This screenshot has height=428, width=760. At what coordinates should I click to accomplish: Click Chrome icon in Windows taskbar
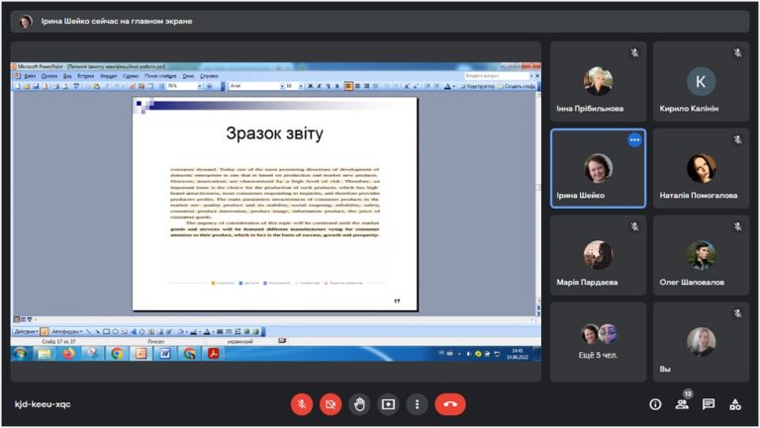117,354
